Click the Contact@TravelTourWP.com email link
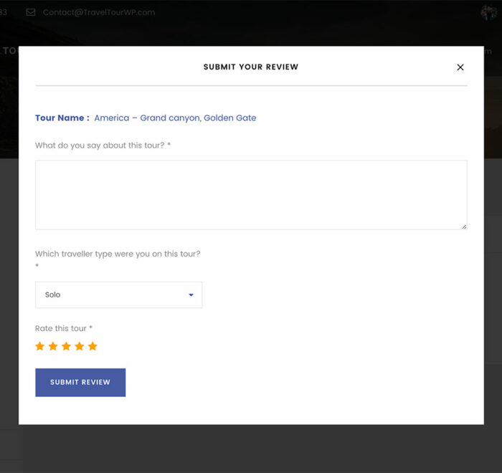 [98, 12]
